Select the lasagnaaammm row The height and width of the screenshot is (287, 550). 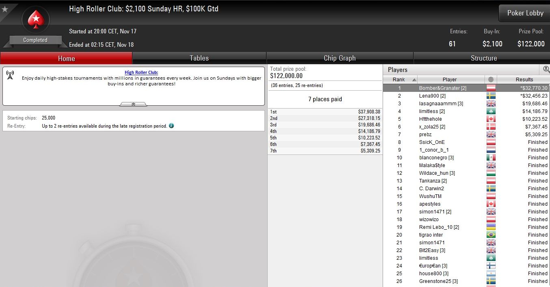click(466, 104)
